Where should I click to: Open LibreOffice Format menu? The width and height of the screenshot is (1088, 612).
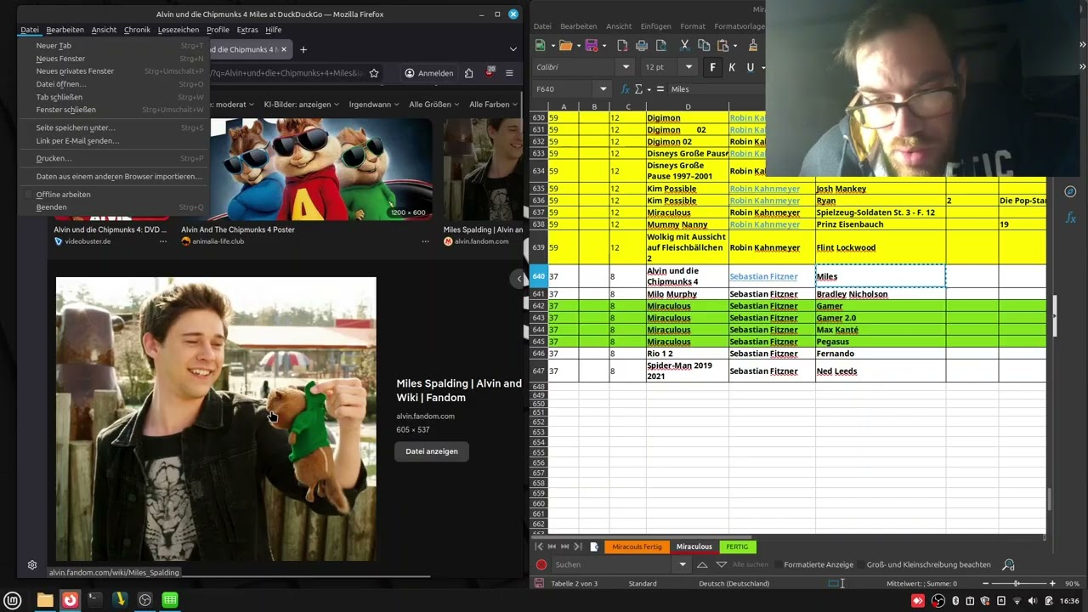(x=693, y=26)
